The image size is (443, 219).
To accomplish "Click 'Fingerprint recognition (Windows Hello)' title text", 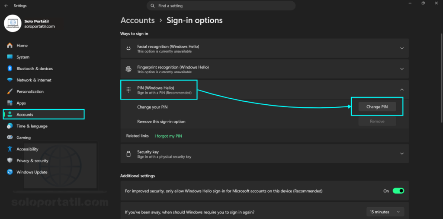I will click(173, 67).
